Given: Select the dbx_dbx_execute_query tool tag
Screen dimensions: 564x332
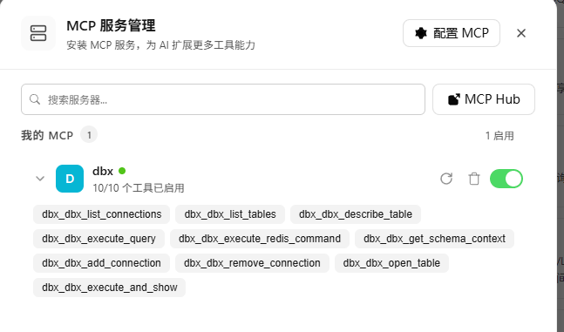Looking at the screenshot, I should (99, 239).
